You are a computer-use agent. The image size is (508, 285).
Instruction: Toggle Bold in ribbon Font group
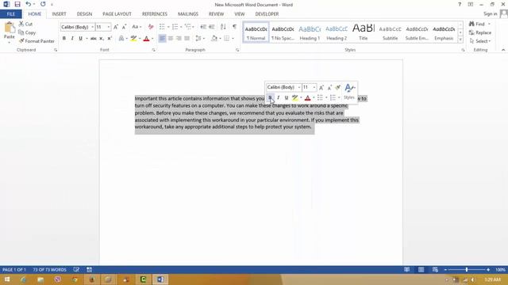coord(63,39)
